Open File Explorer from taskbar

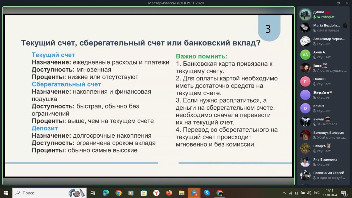(182, 193)
